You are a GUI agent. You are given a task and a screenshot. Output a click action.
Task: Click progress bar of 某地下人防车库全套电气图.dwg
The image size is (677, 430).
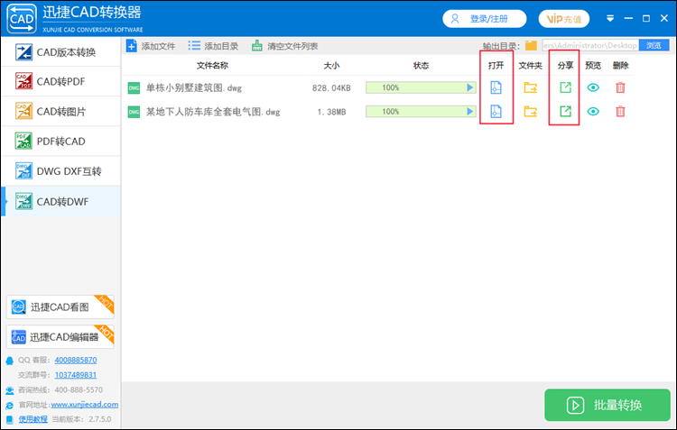point(421,112)
